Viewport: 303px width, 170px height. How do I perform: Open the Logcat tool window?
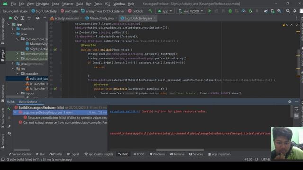[x=73, y=154]
